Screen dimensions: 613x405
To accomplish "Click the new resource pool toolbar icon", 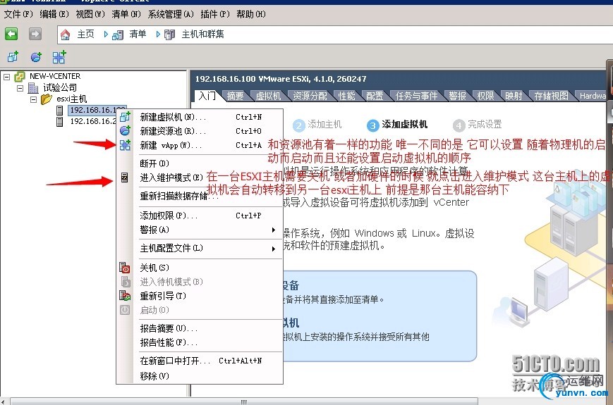I will point(36,57).
